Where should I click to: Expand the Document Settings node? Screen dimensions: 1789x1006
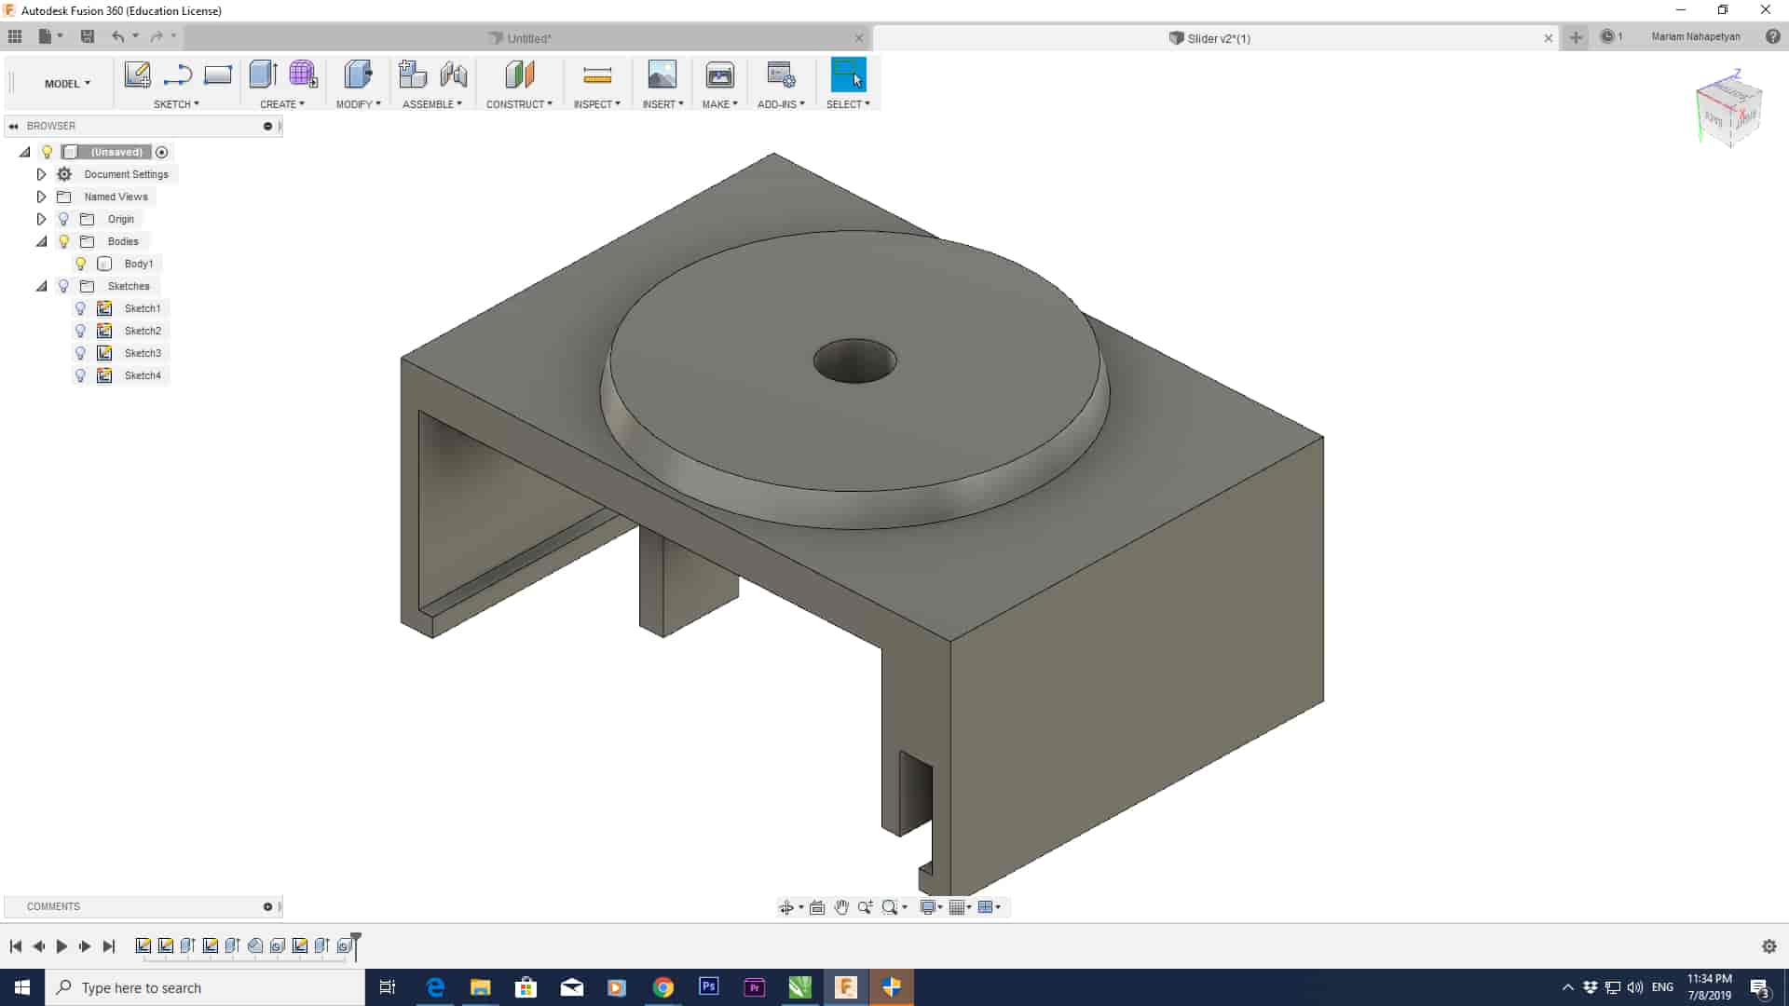[41, 174]
